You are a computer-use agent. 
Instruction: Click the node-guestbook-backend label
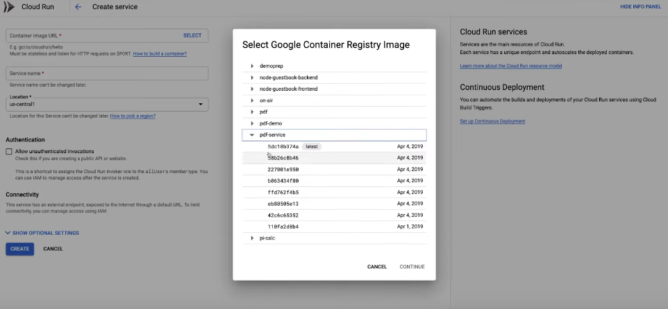pyautogui.click(x=288, y=78)
